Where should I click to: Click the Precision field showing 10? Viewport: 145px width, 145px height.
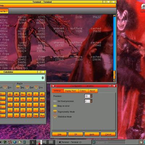(87, 96)
